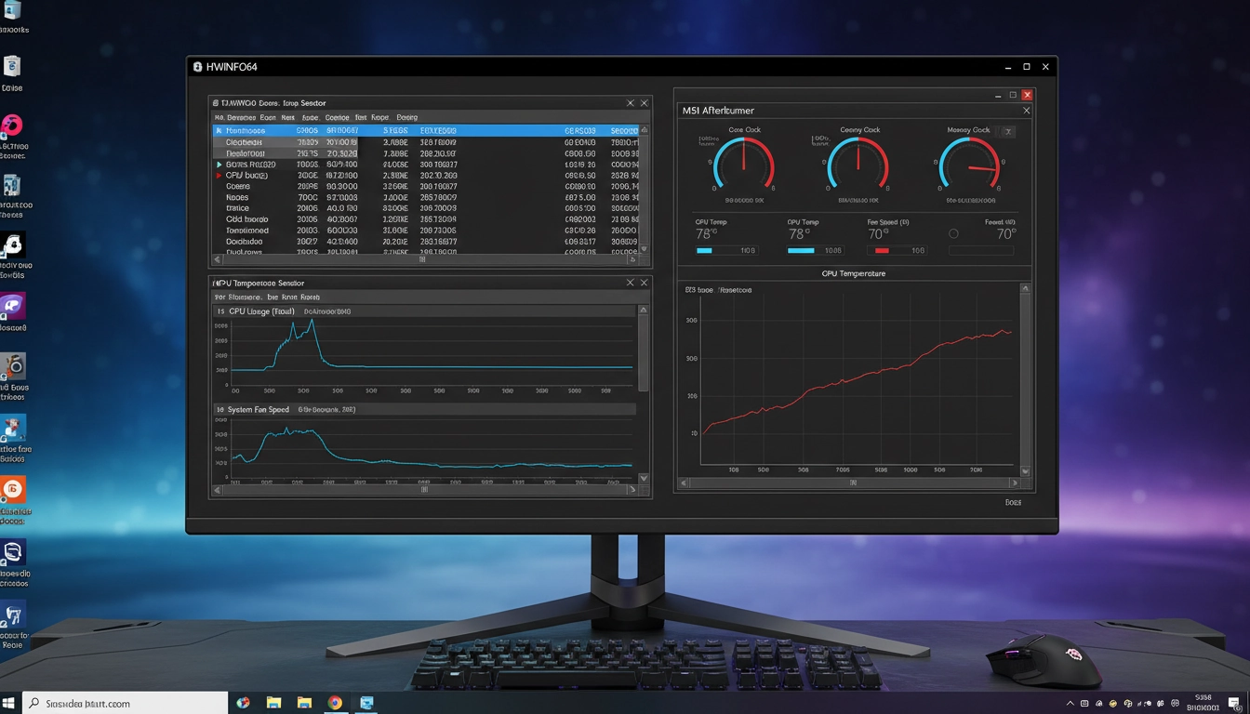This screenshot has height=714, width=1250.
Task: Click the sensor table horizontal scrollbar grip
Action: [x=422, y=260]
